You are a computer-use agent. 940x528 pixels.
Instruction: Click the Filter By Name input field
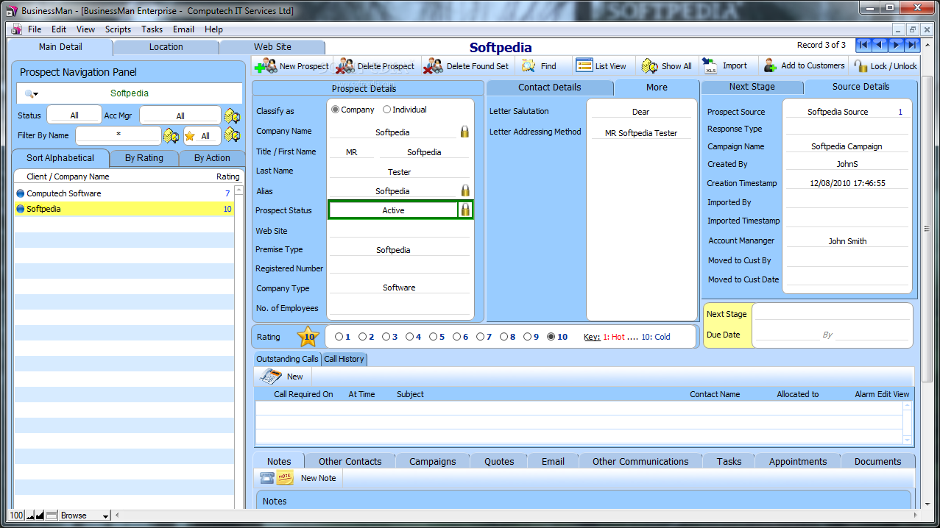[118, 135]
